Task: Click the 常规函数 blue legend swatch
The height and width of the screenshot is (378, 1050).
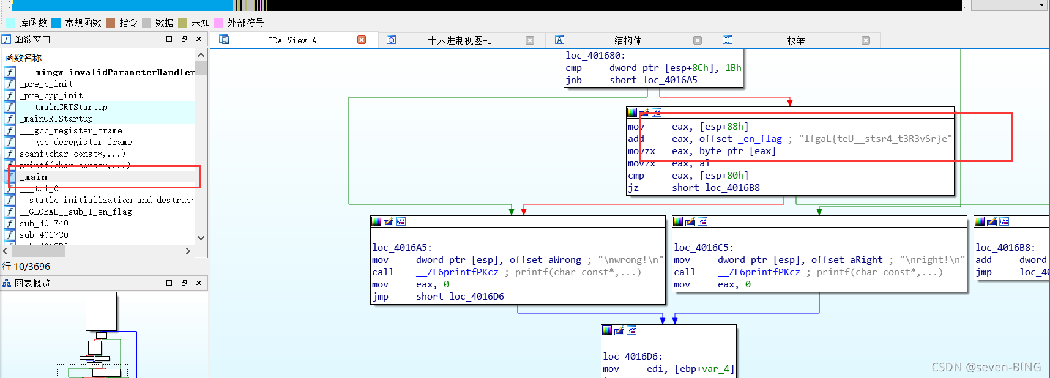Action: pos(56,23)
